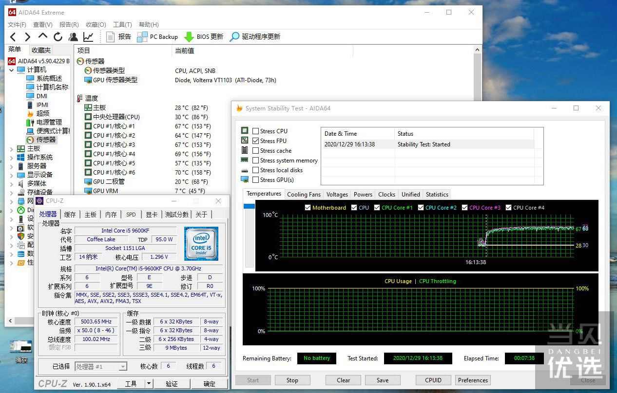Toggle the Motherboard graph checkbox

(x=308, y=208)
